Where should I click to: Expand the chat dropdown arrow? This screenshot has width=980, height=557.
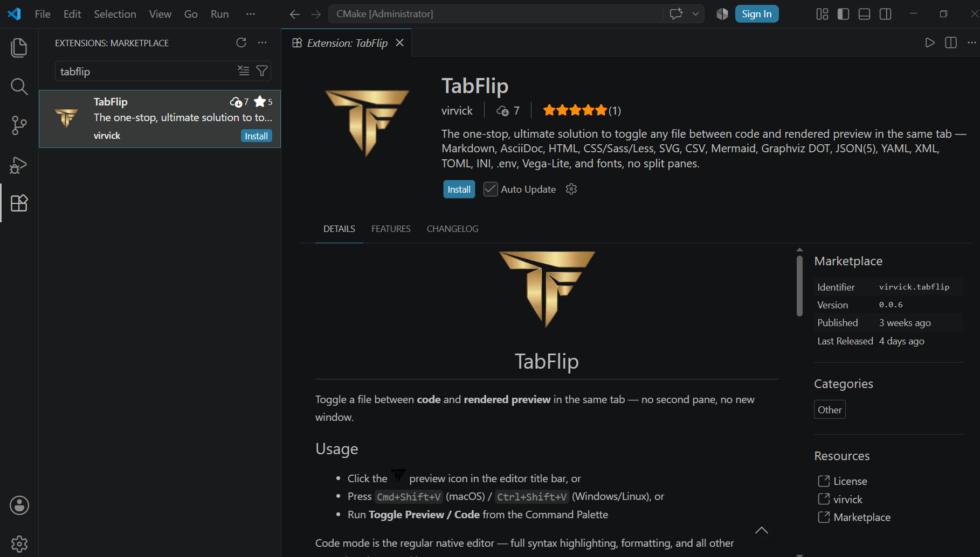click(x=695, y=14)
